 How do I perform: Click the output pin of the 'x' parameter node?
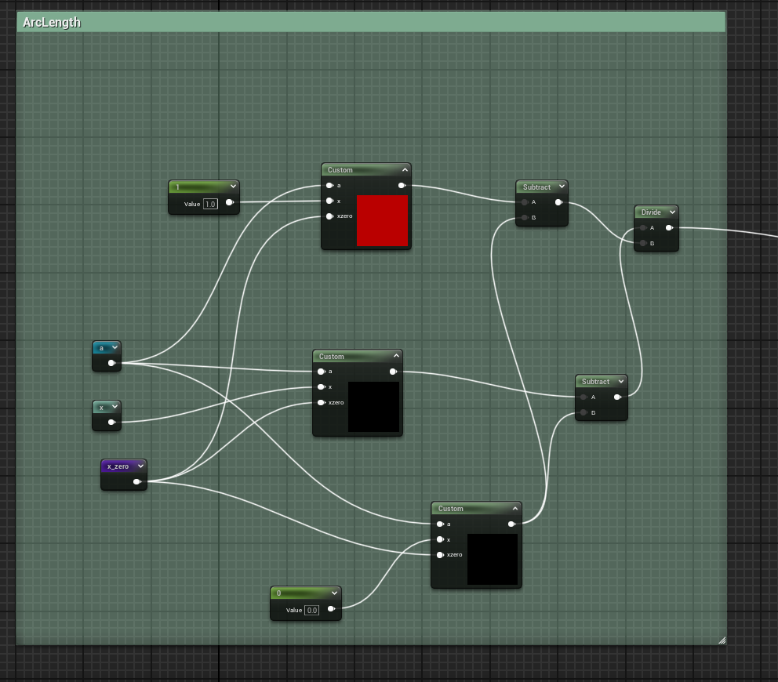tap(111, 423)
